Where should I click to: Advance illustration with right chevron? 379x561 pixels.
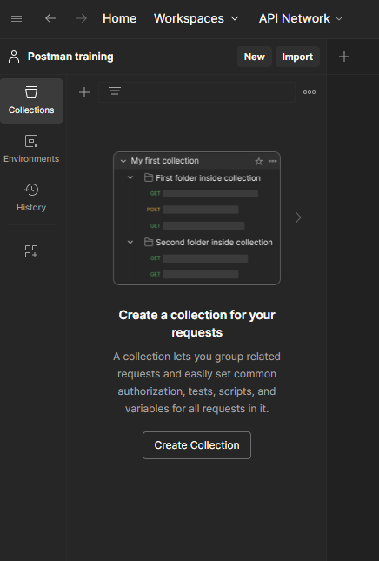pyautogui.click(x=298, y=217)
